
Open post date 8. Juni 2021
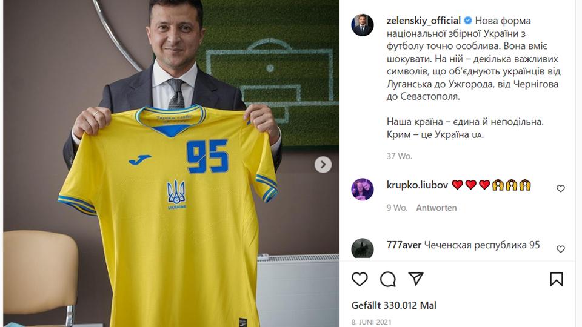[x=371, y=322]
